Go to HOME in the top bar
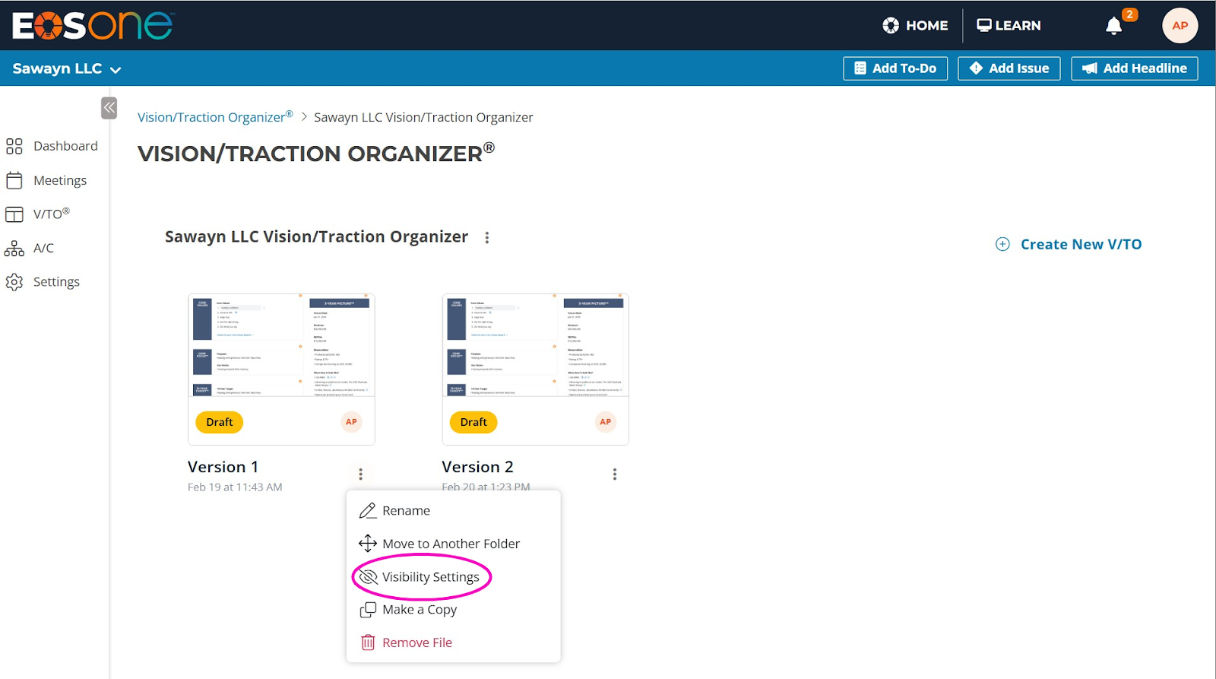1216x679 pixels. [x=915, y=26]
